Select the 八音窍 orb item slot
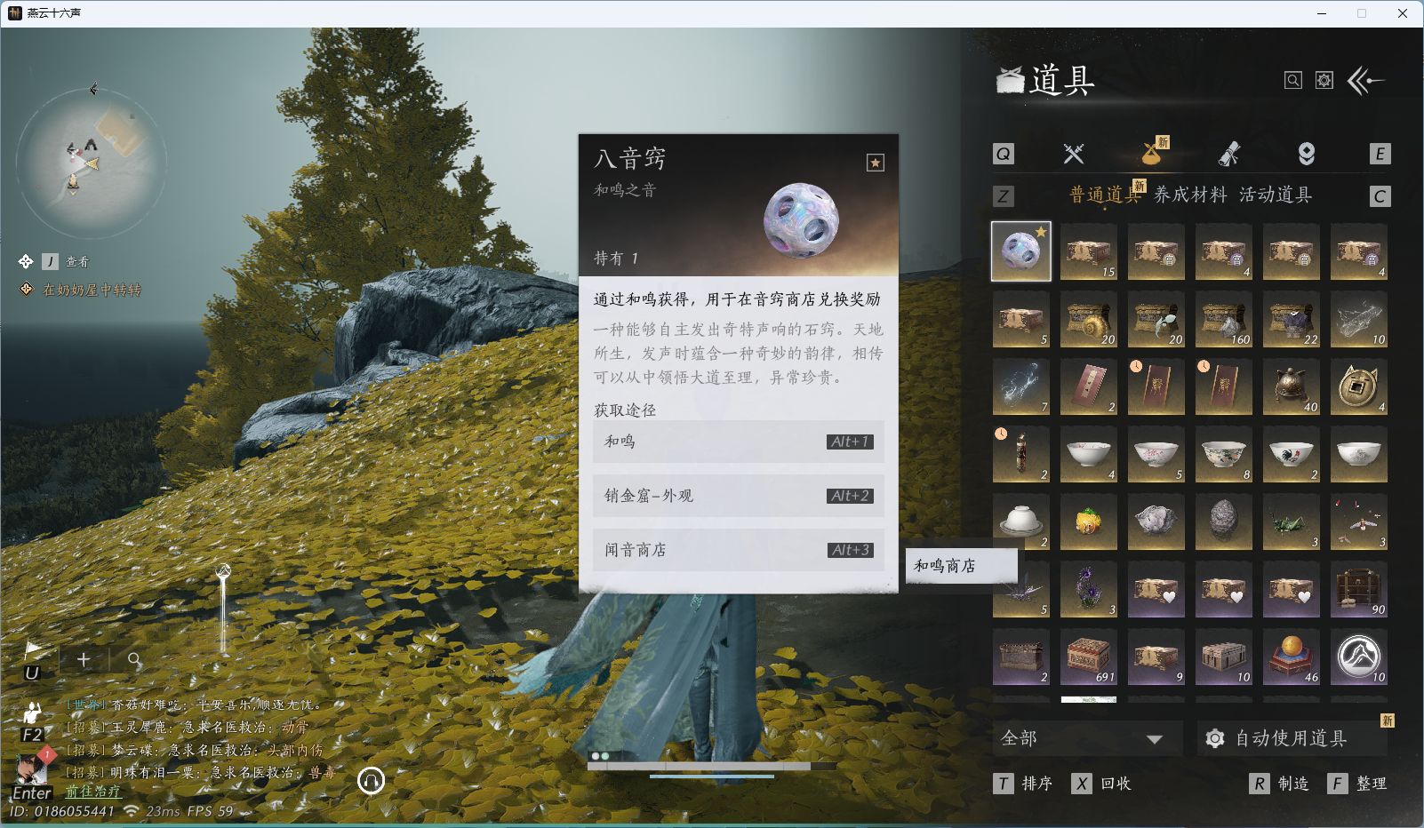Viewport: 1424px width, 828px height. coord(1021,251)
